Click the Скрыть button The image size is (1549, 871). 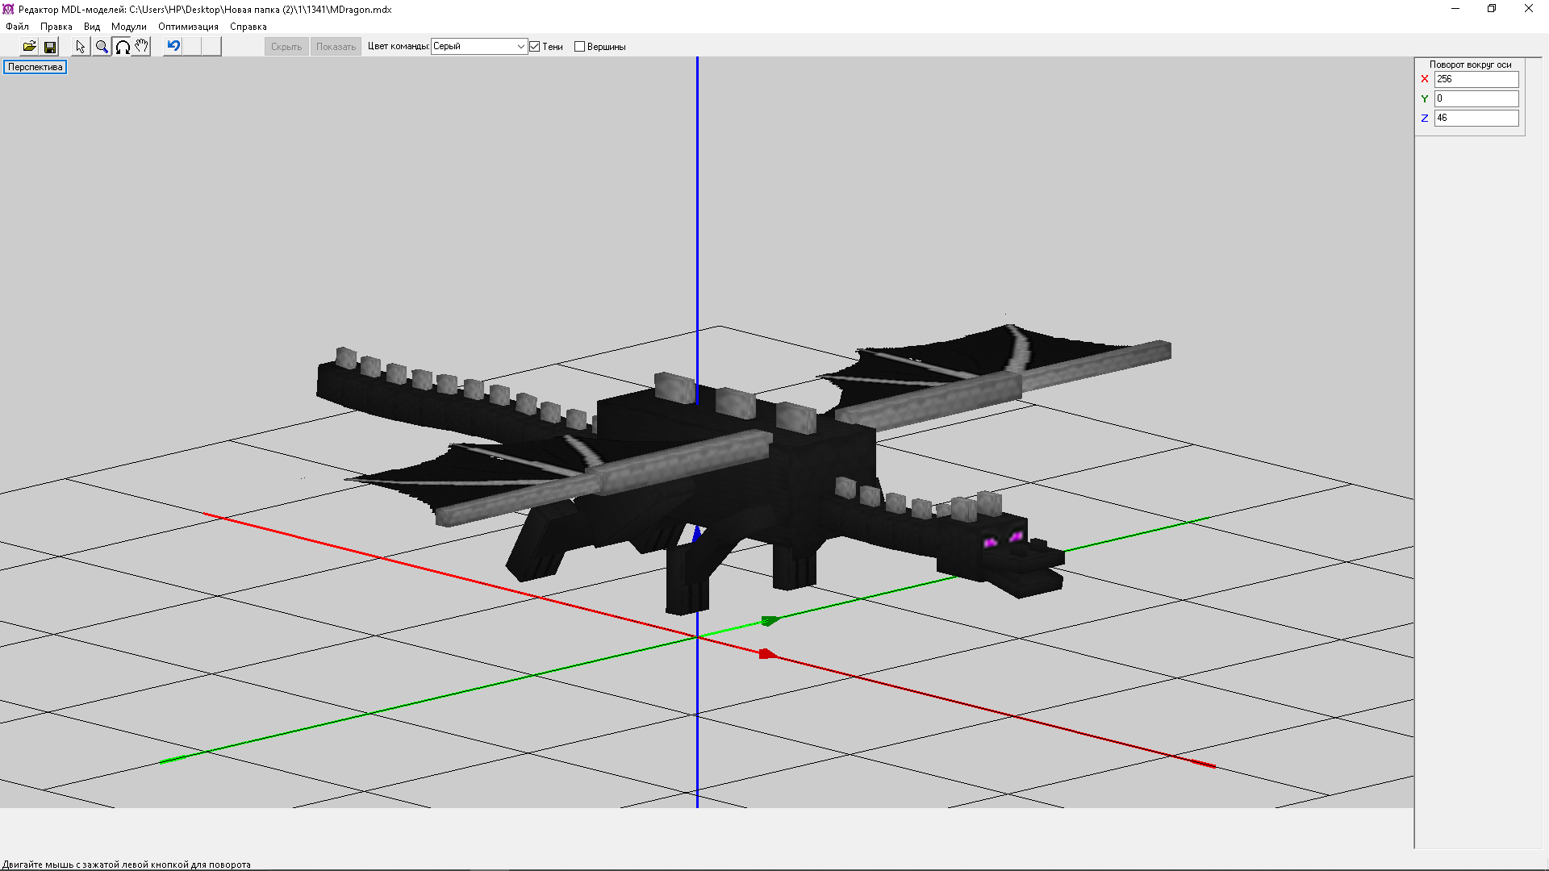(286, 47)
